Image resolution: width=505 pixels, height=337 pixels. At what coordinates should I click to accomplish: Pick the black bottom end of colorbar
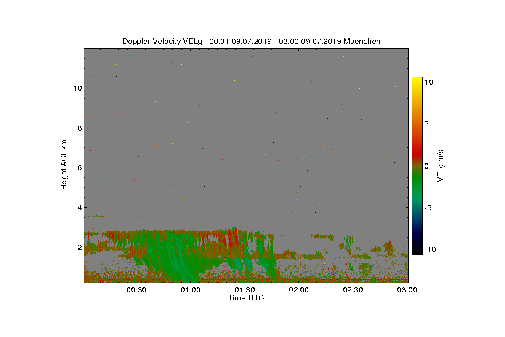417,252
